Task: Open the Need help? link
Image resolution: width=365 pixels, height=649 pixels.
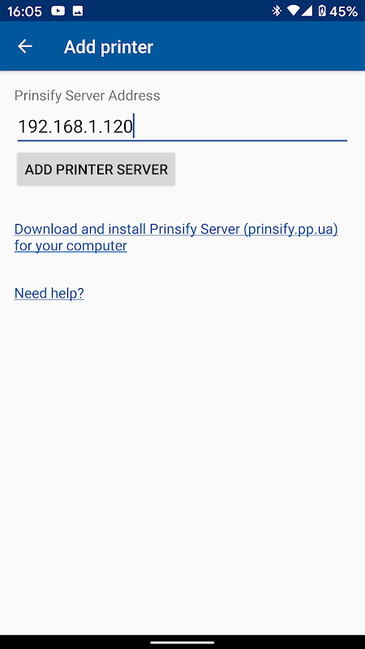Action: coord(49,293)
